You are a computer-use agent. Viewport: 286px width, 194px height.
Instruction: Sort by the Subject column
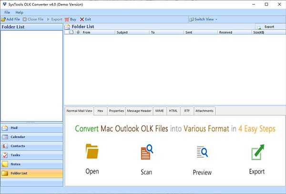click(x=132, y=32)
